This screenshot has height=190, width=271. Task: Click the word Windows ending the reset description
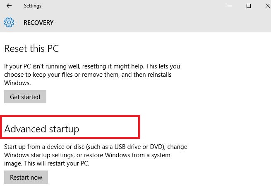[x=16, y=83]
